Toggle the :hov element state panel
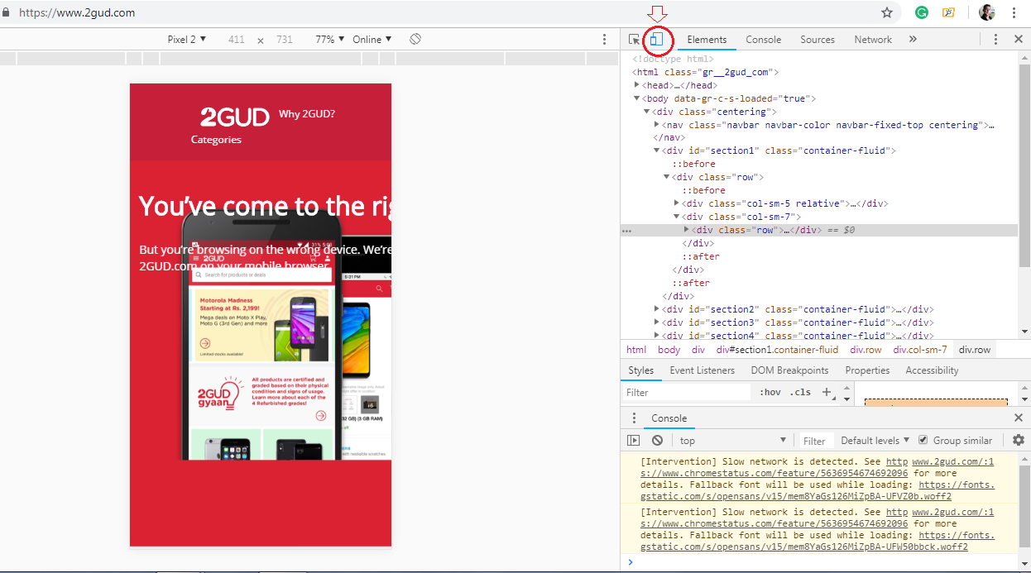This screenshot has height=573, width=1031. coord(770,393)
